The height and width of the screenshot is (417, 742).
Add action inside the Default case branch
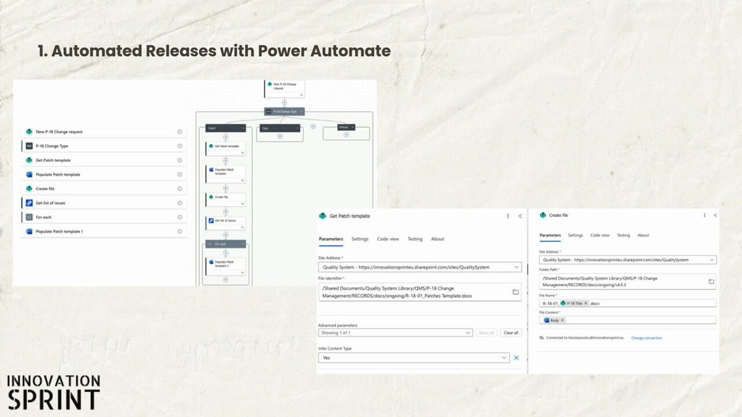click(346, 135)
